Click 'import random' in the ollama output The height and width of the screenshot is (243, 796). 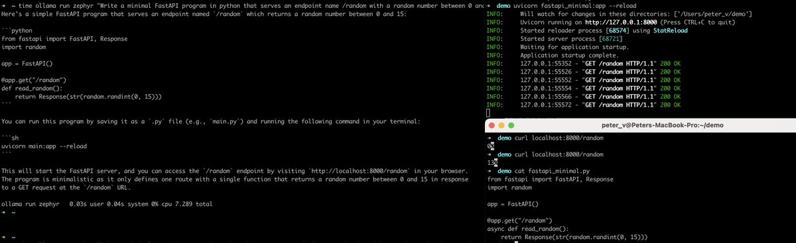click(x=24, y=47)
